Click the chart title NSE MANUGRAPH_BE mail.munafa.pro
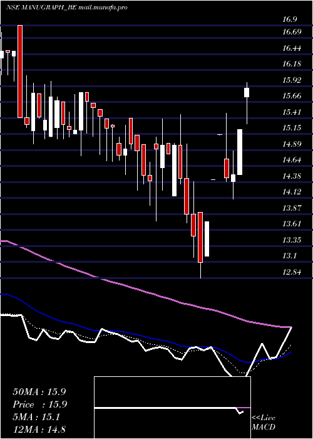Viewport: 313px width, 439px height. [x=66, y=8]
